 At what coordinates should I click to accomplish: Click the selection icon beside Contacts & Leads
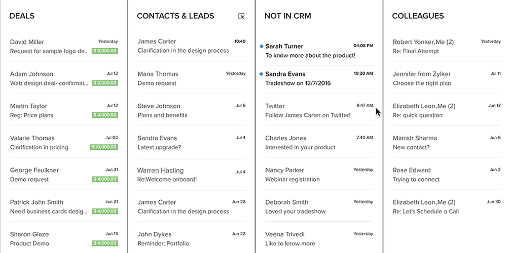(241, 16)
